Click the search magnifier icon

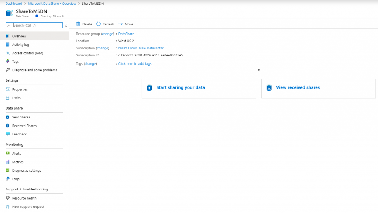pos(9,25)
